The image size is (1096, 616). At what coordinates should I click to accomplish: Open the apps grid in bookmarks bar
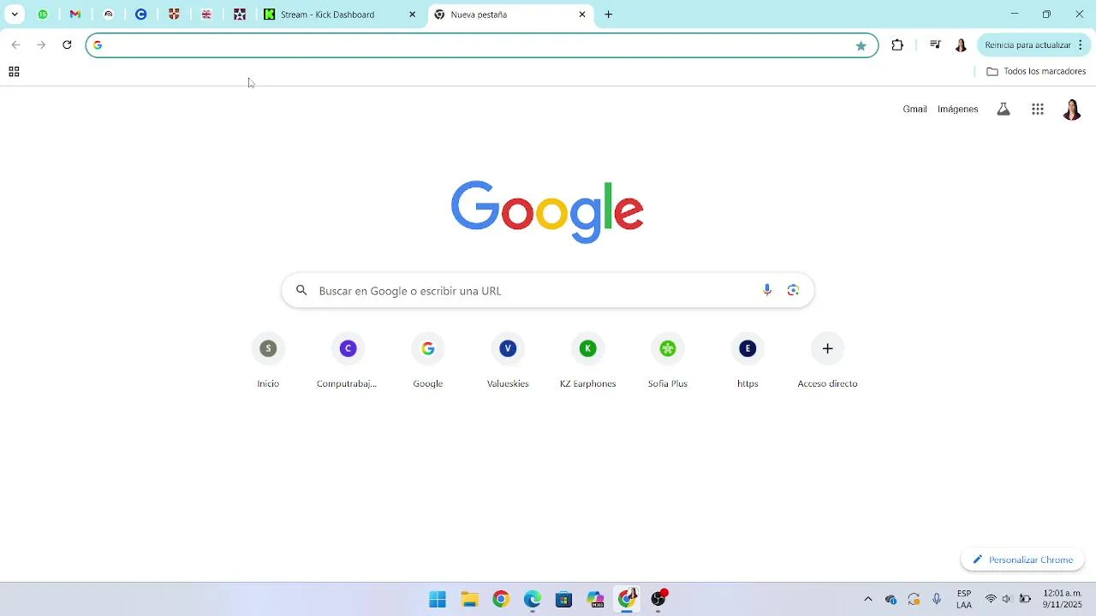14,72
